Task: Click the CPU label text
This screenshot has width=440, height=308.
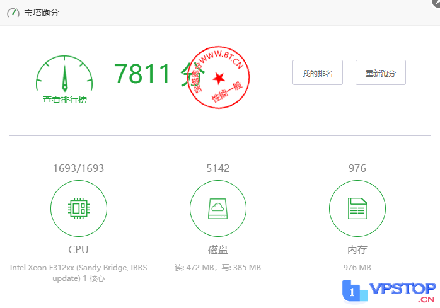Action: 79,249
